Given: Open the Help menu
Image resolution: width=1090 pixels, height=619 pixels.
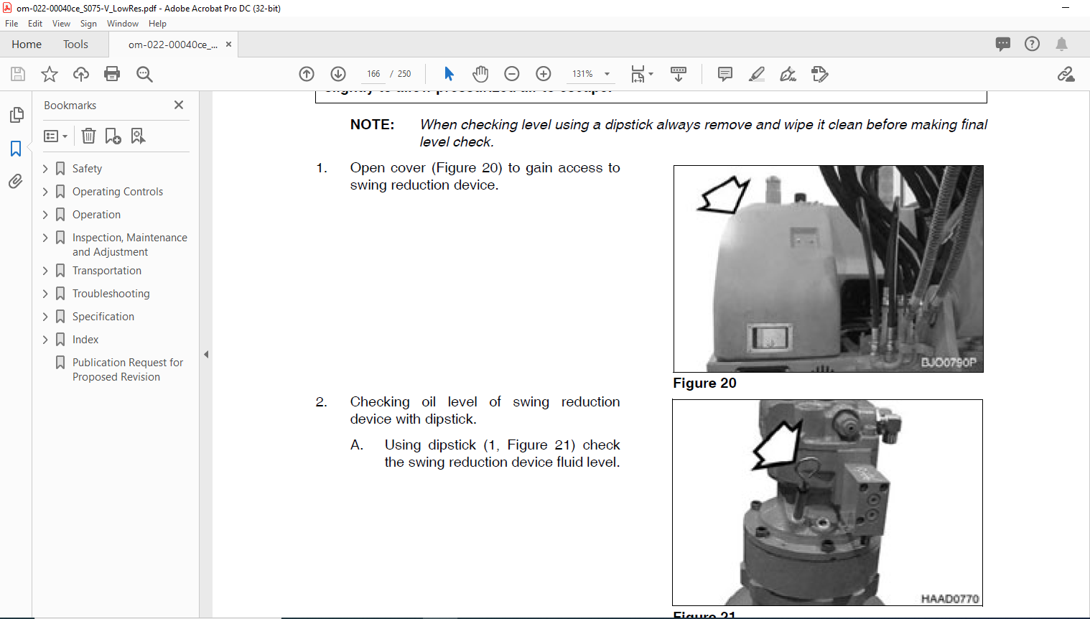Looking at the screenshot, I should tap(157, 24).
